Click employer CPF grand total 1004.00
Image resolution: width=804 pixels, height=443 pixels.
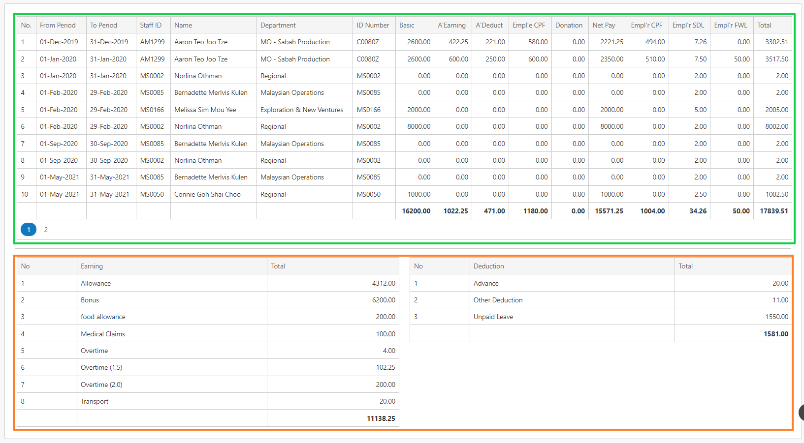pyautogui.click(x=652, y=211)
